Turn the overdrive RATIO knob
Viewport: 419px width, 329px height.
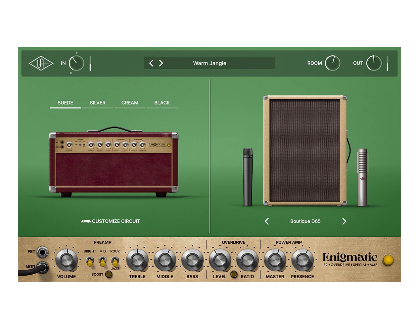tap(247, 261)
